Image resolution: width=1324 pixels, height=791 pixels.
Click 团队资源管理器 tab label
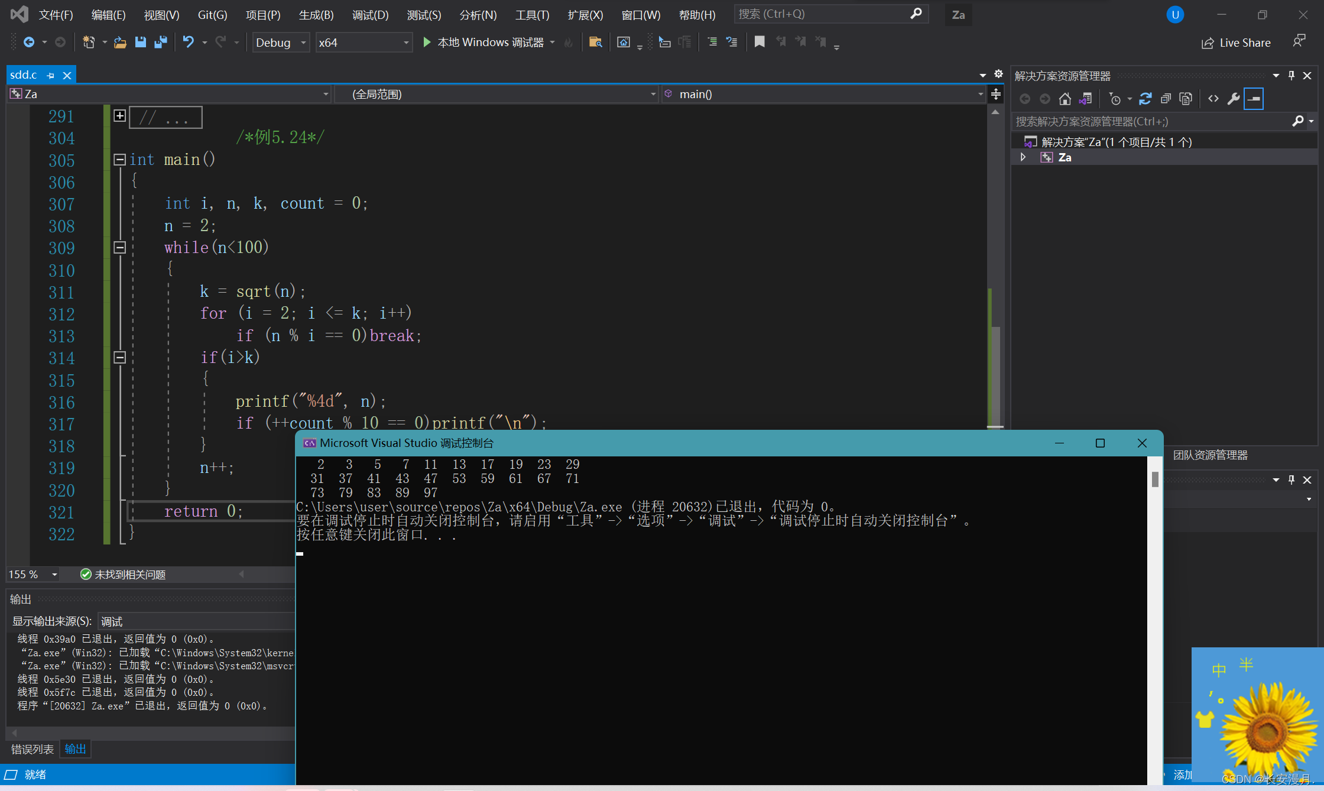pos(1210,455)
